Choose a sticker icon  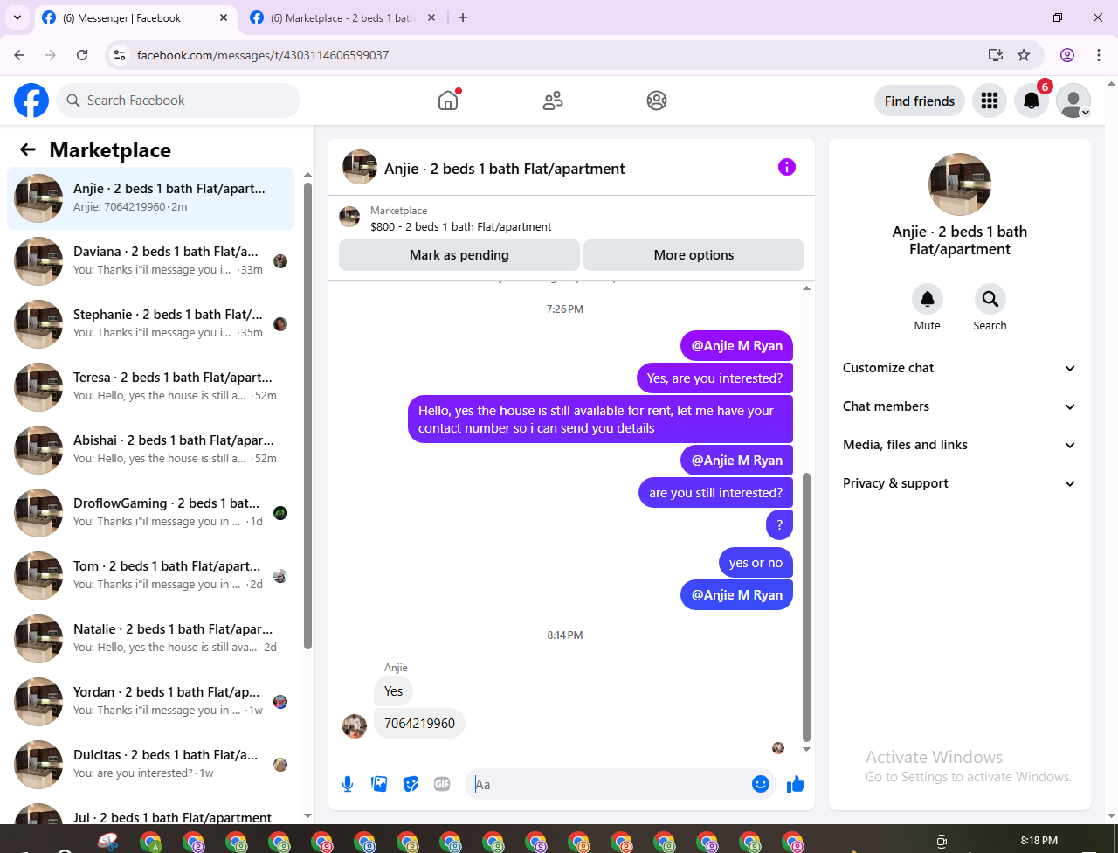(411, 784)
